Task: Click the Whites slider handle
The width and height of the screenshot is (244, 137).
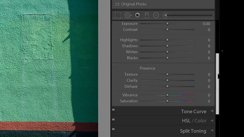Action: coord(167,52)
